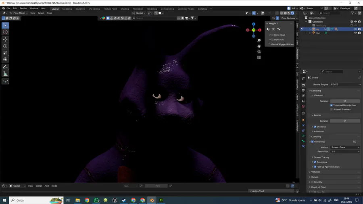Pick the Rotate tool
This screenshot has width=363, height=204.
click(x=5, y=46)
